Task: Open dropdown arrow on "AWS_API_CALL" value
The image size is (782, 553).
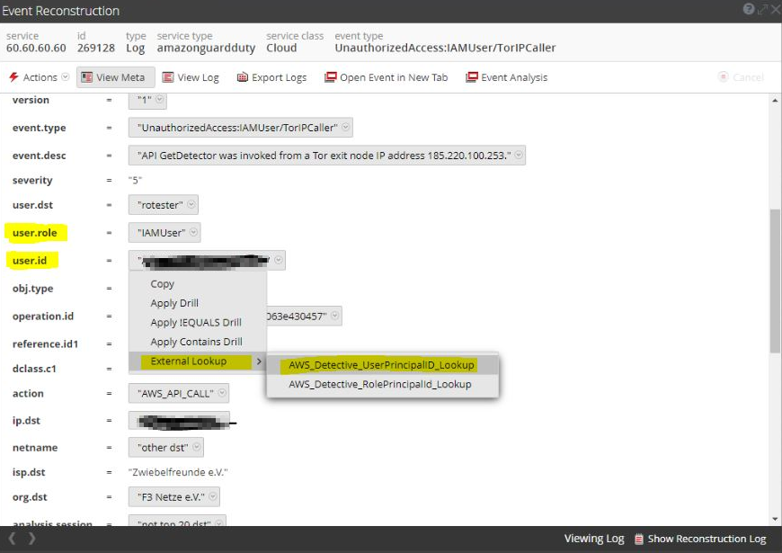Action: point(222,393)
